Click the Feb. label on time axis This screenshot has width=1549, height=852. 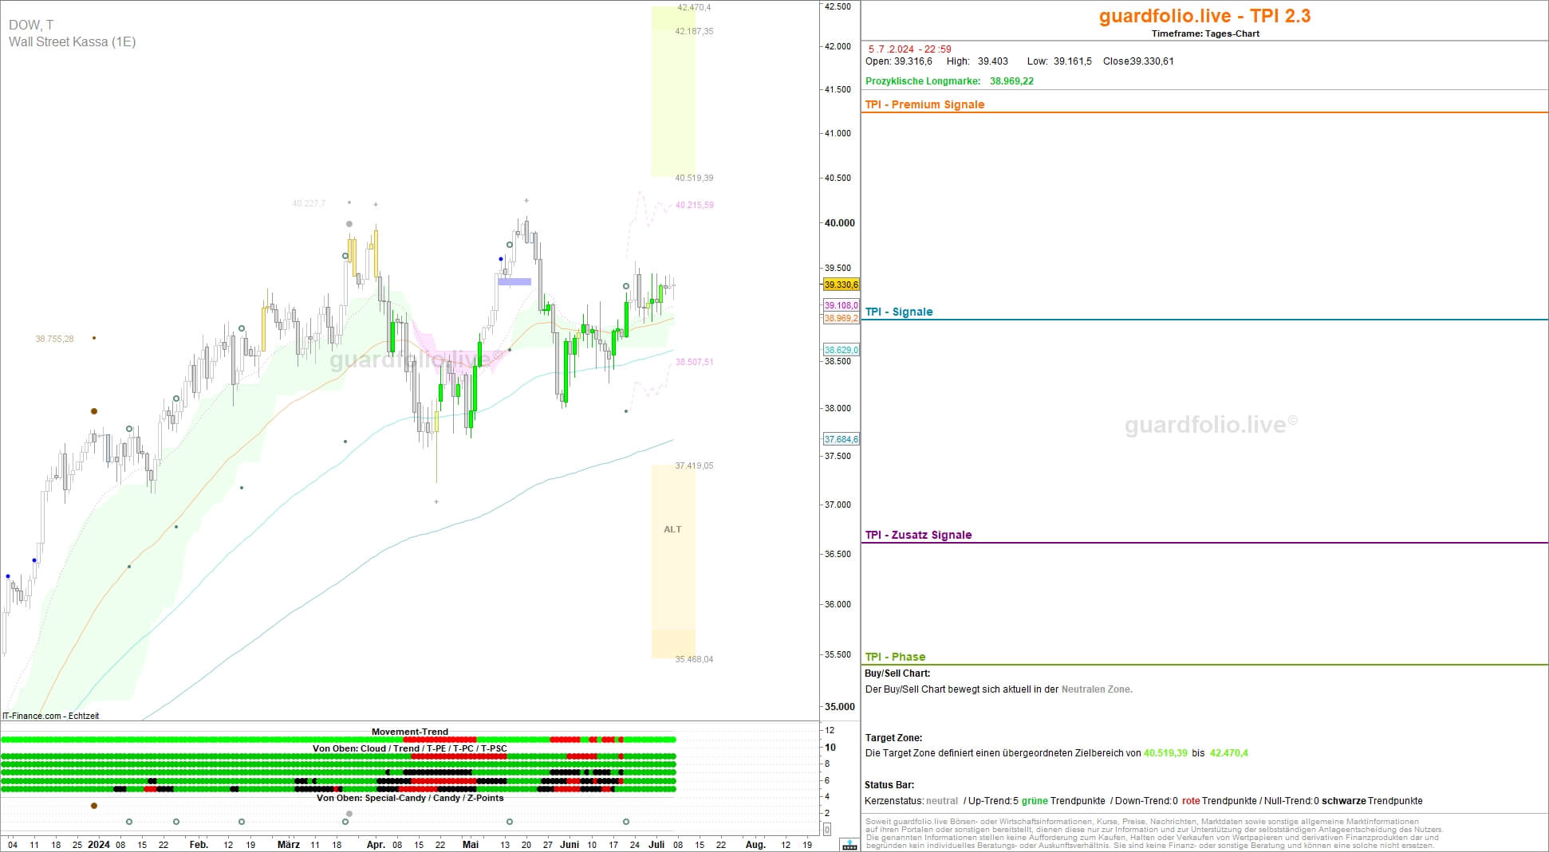click(x=199, y=844)
